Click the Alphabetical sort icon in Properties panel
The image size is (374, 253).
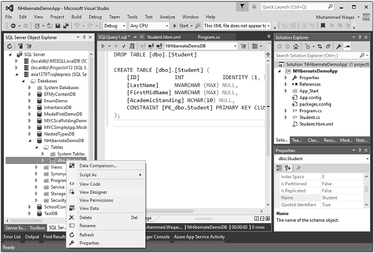289,168
